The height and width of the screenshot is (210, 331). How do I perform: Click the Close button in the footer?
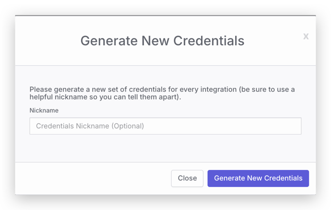[x=187, y=178]
